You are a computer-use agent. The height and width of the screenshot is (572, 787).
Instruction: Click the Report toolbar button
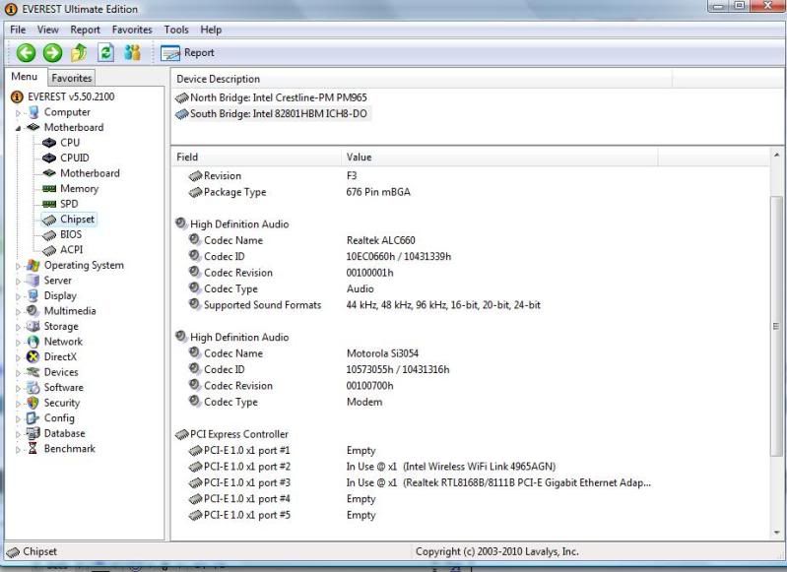click(x=187, y=53)
